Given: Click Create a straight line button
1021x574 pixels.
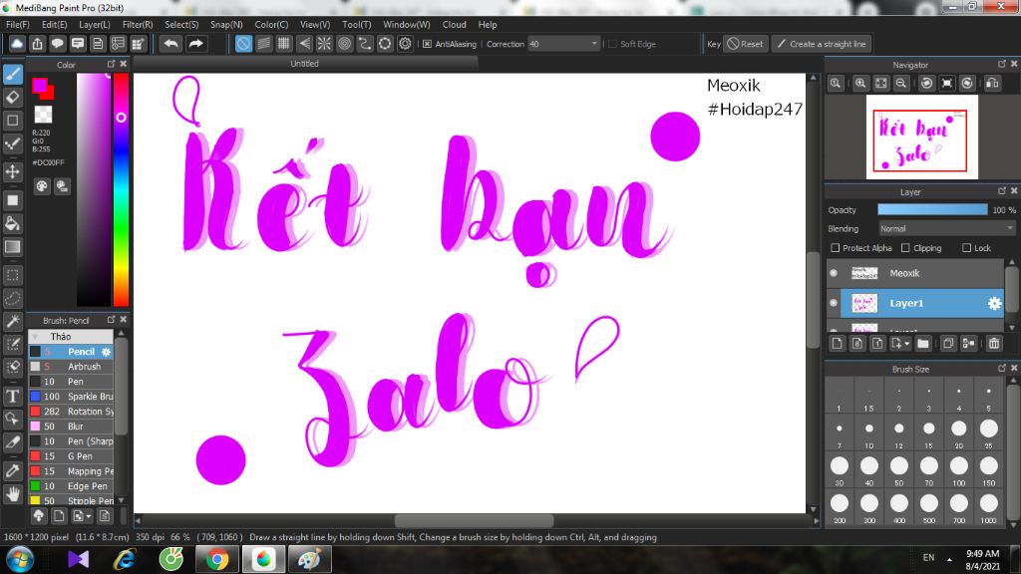Looking at the screenshot, I should pyautogui.click(x=822, y=44).
